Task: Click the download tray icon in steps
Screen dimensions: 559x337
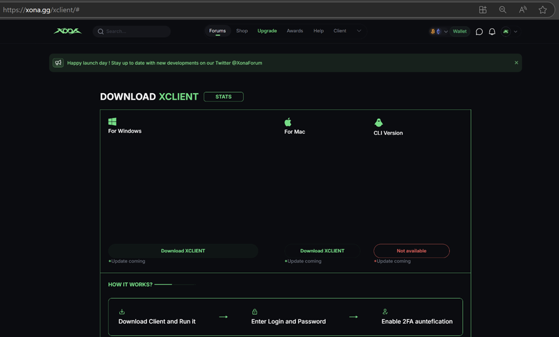Action: tap(122, 312)
